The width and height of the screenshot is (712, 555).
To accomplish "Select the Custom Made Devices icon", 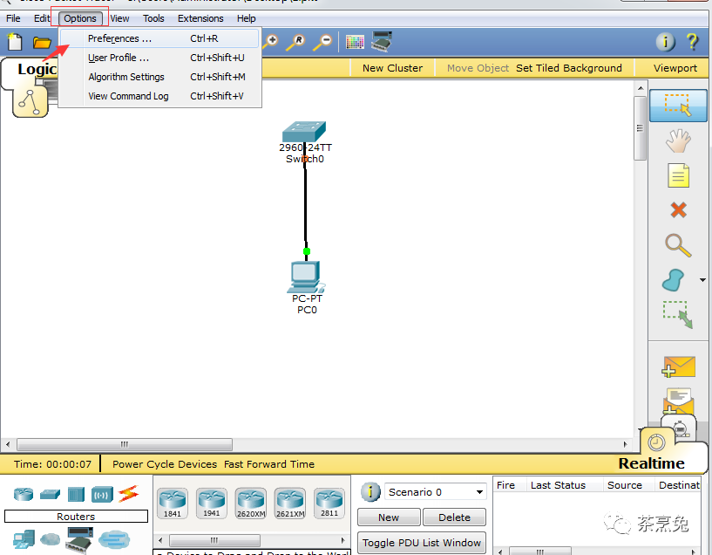I will [79, 539].
